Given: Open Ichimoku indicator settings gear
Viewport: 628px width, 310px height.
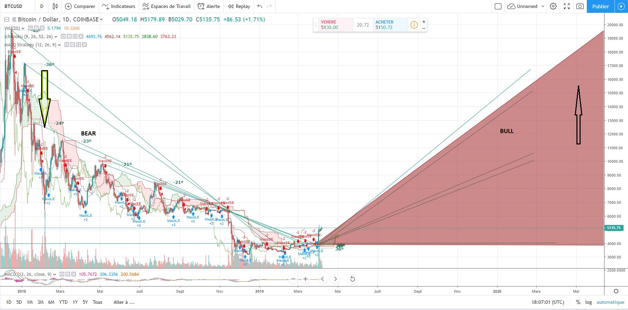Looking at the screenshot, I should 69,36.
